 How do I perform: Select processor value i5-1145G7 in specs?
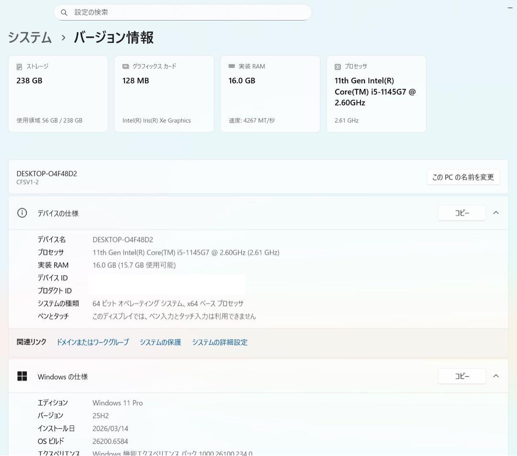(x=186, y=253)
